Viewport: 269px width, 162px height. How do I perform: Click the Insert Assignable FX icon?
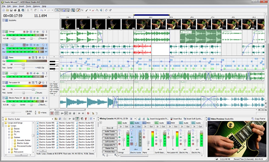point(148,119)
